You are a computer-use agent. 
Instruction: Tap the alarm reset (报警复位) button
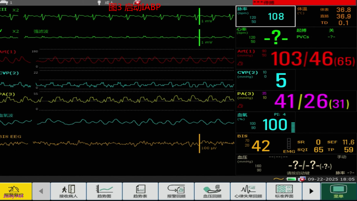(x=16, y=191)
